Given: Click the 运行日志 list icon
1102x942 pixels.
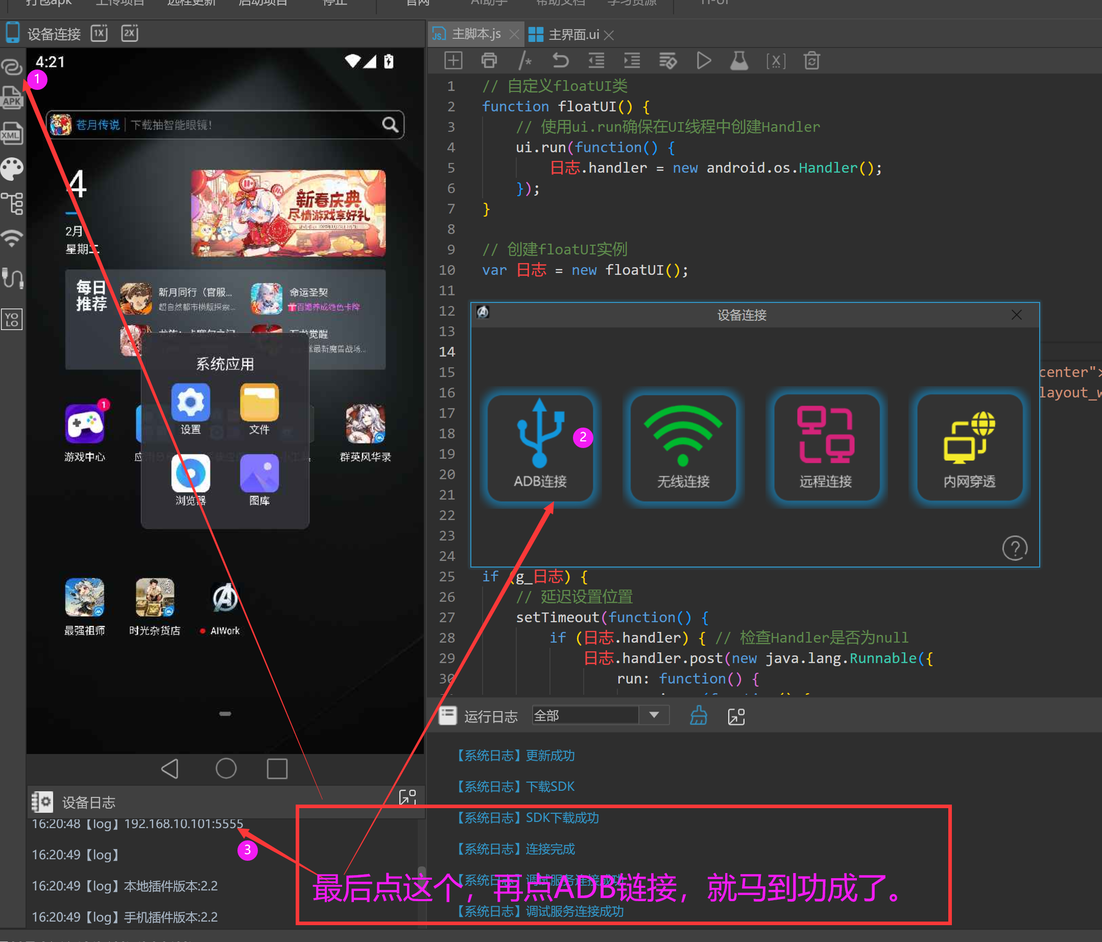Looking at the screenshot, I should 448,715.
